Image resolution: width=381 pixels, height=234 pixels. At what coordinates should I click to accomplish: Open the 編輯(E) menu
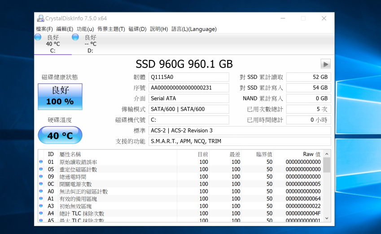(x=65, y=29)
